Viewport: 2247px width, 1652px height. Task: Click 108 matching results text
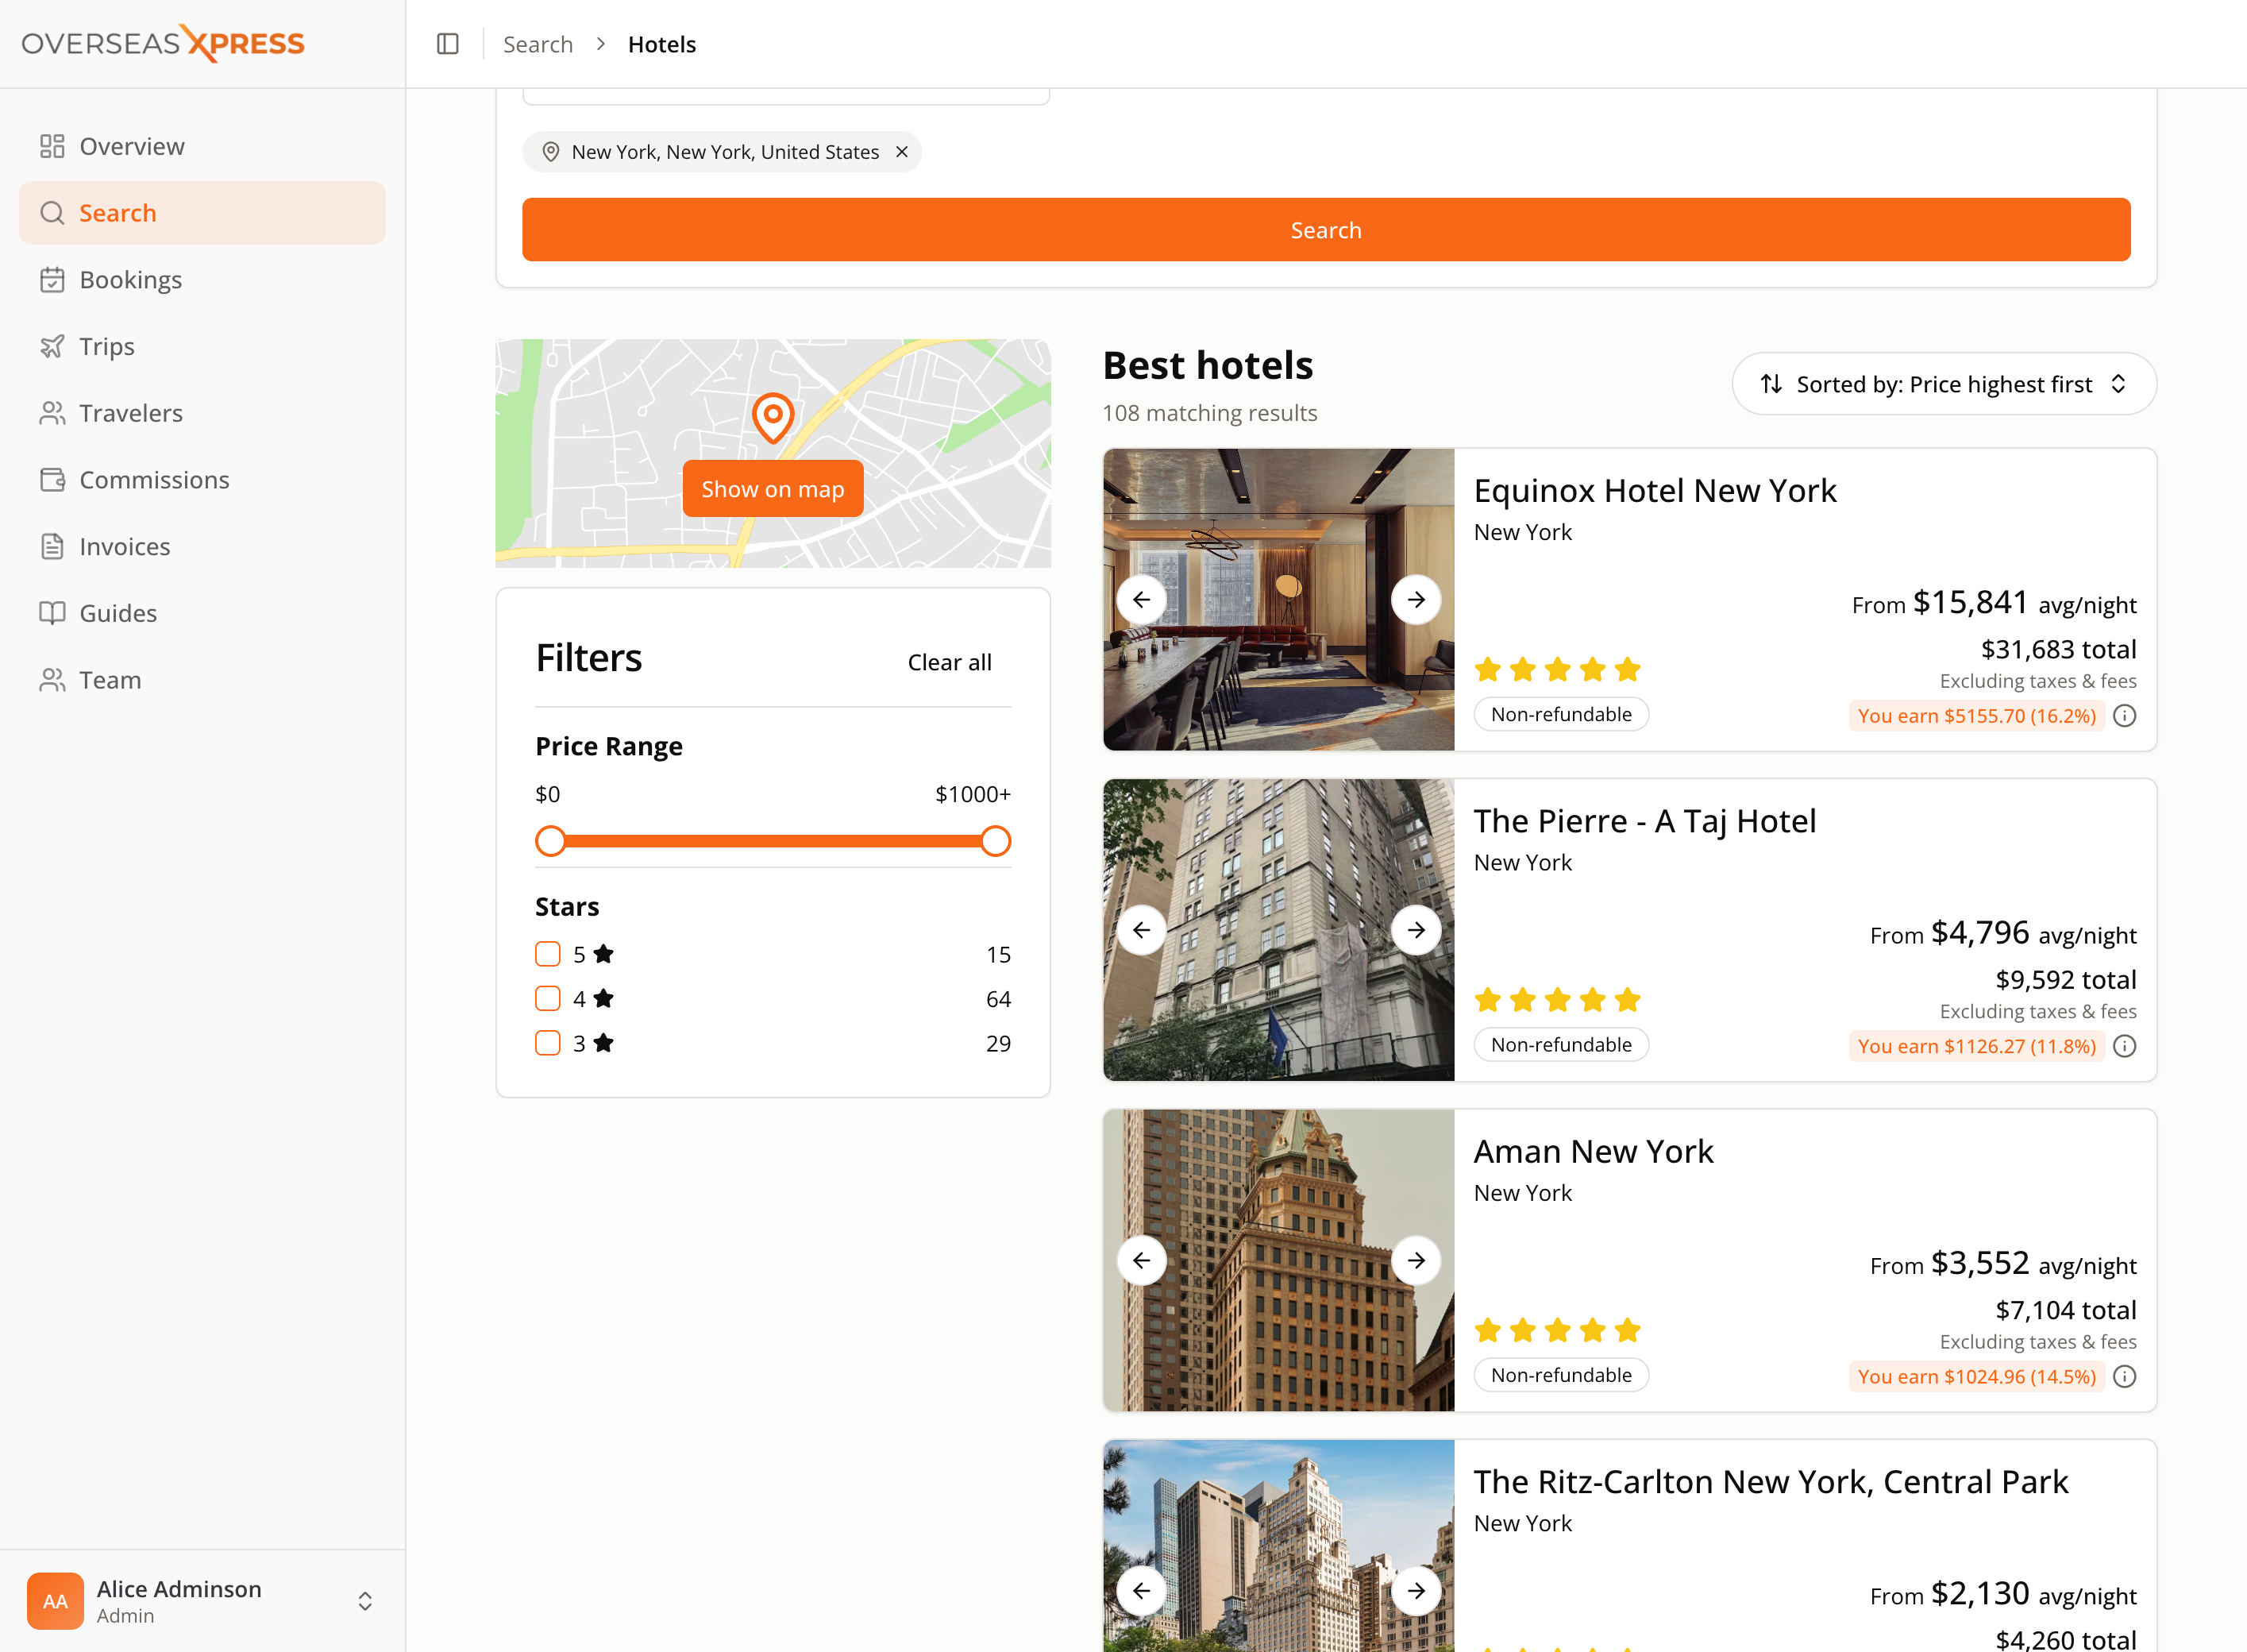pyautogui.click(x=1209, y=413)
